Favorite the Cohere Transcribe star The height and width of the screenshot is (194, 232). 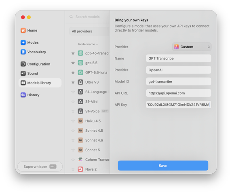click(x=73, y=160)
